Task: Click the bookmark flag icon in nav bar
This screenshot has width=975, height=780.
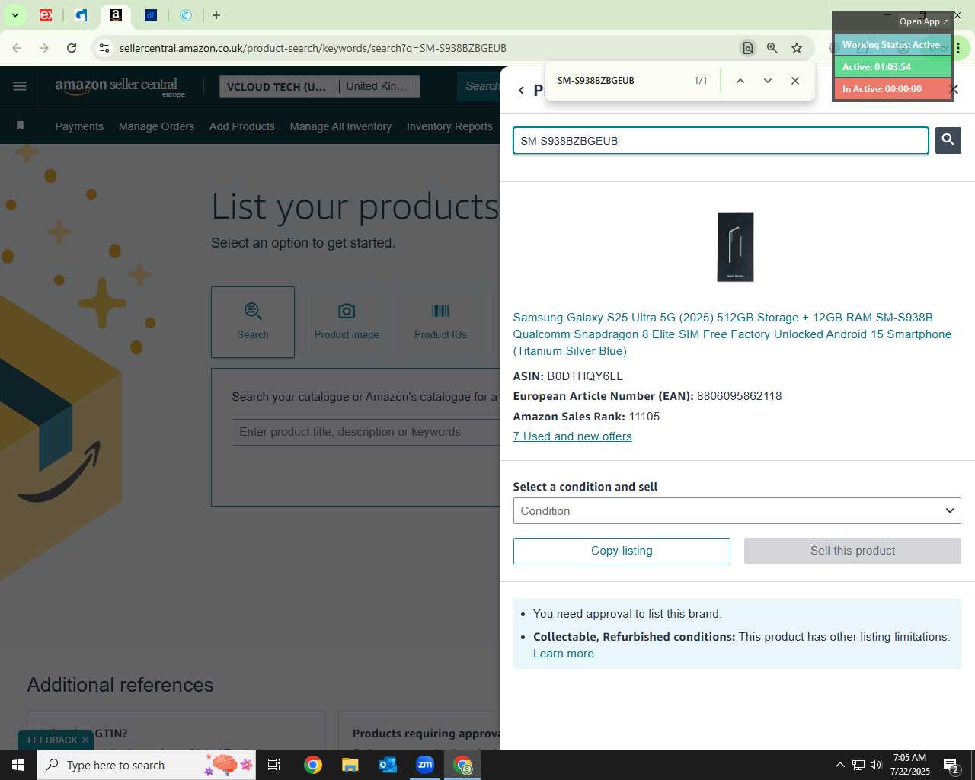Action: point(20,126)
